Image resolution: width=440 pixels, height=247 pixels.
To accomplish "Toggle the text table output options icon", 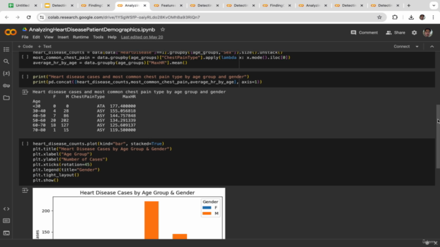I will 25,92.
